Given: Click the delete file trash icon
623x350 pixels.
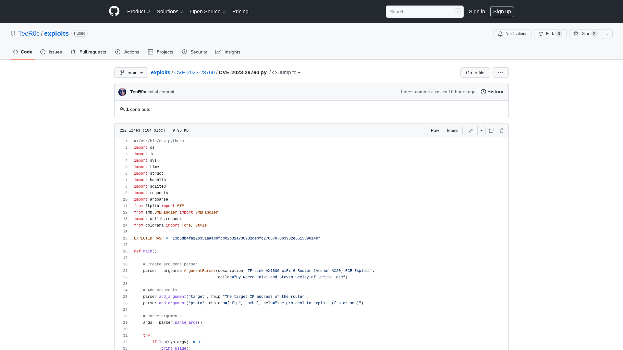Looking at the screenshot, I should [501, 130].
